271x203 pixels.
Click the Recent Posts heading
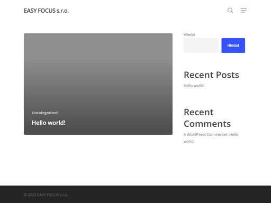click(x=211, y=75)
